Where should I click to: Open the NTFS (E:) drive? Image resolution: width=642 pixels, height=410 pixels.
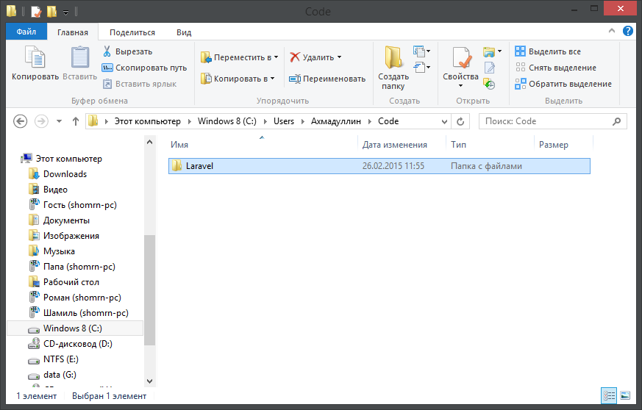point(60,359)
